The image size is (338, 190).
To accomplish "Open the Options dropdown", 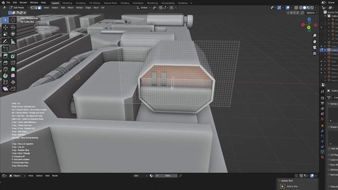I will click(x=312, y=13).
